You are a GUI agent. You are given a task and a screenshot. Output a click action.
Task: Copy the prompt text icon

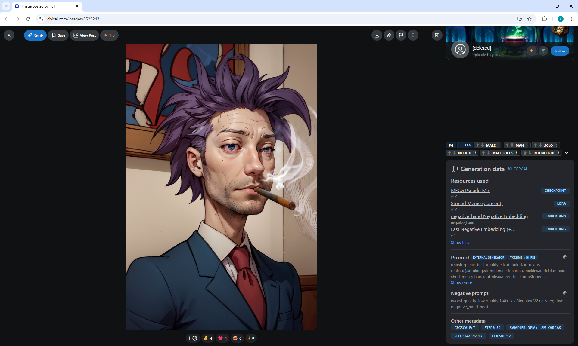point(565,257)
